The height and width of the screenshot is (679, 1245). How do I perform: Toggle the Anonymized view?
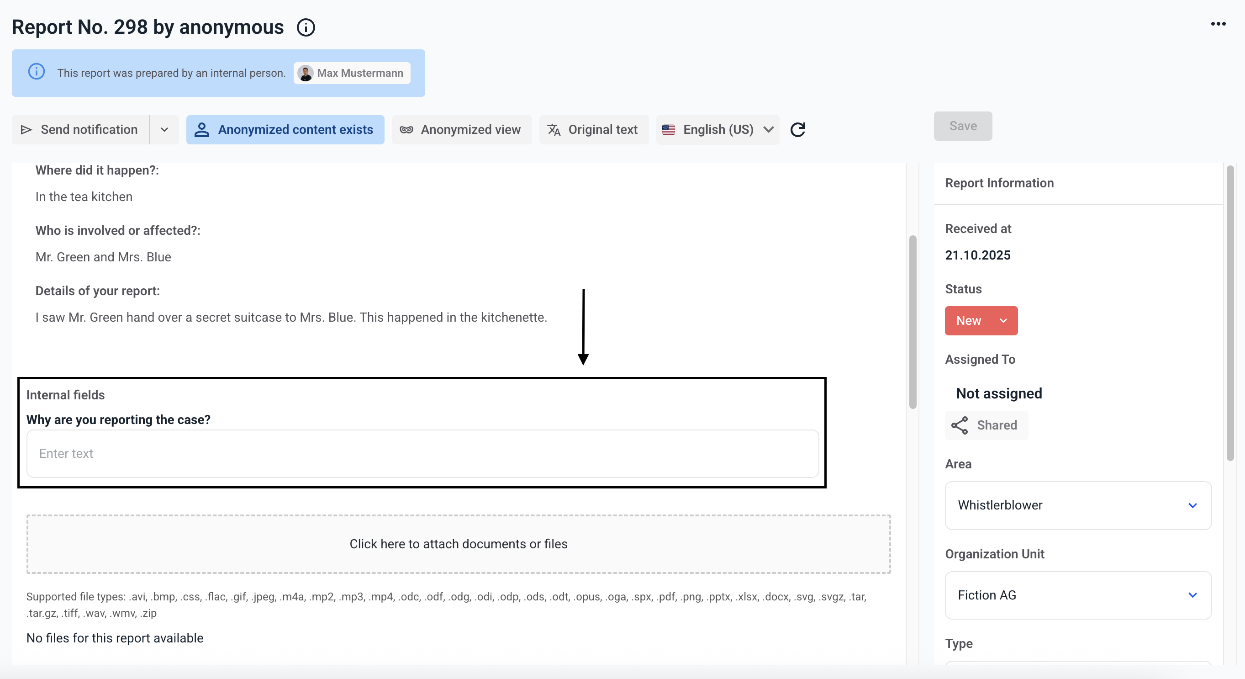point(461,130)
